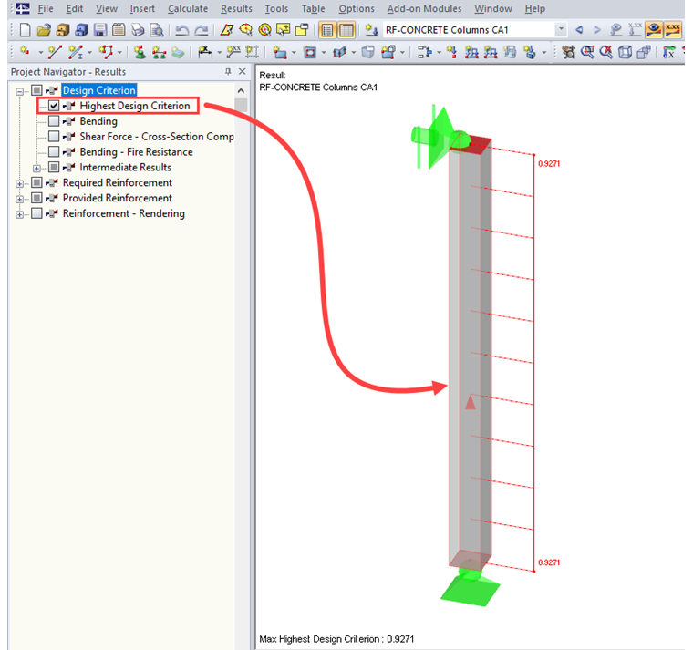
Task: Go to previous load case arrow
Action: coord(578,30)
